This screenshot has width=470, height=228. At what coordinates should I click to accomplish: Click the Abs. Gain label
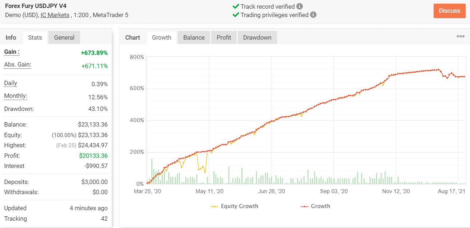coord(17,65)
